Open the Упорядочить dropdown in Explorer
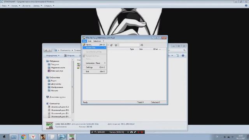249x140 pixels. pos(53,56)
